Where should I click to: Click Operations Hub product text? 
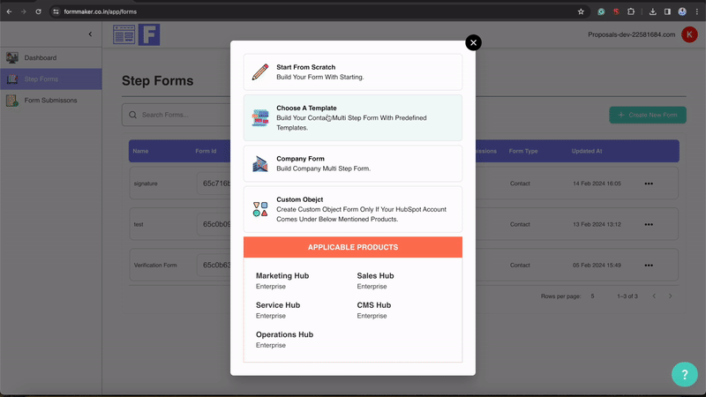click(x=284, y=334)
